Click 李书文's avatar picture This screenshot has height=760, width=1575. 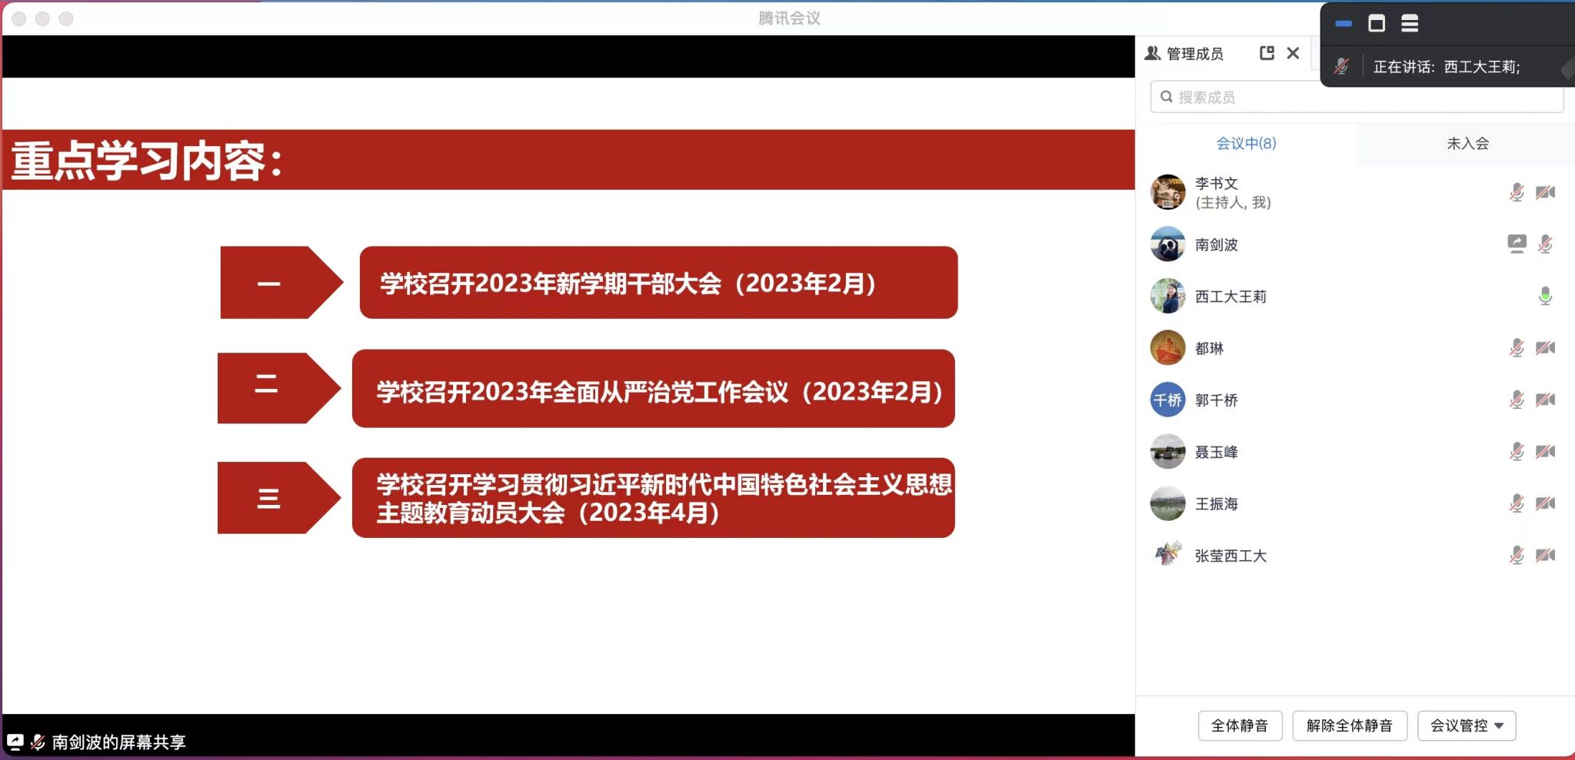click(x=1167, y=192)
